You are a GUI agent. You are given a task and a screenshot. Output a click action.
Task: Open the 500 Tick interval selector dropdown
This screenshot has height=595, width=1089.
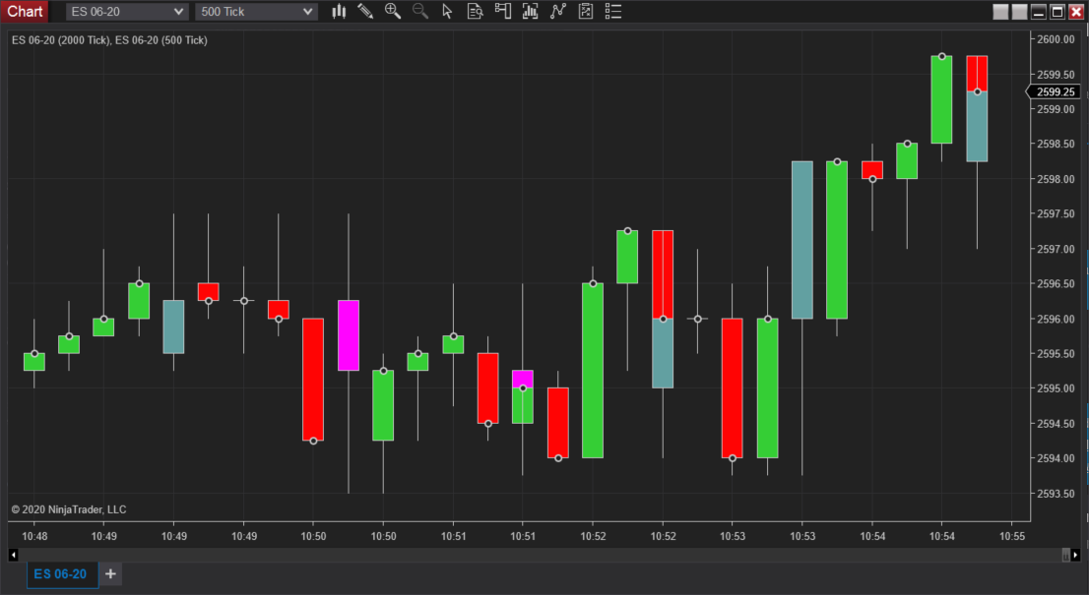tap(256, 12)
